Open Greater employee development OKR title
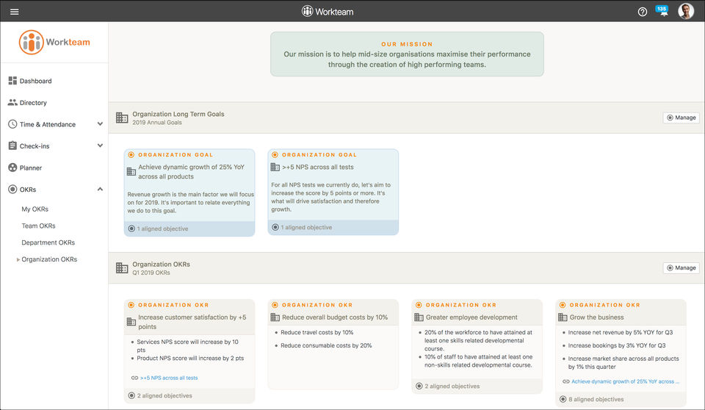Screen dimensions: 705x410 [471, 317]
